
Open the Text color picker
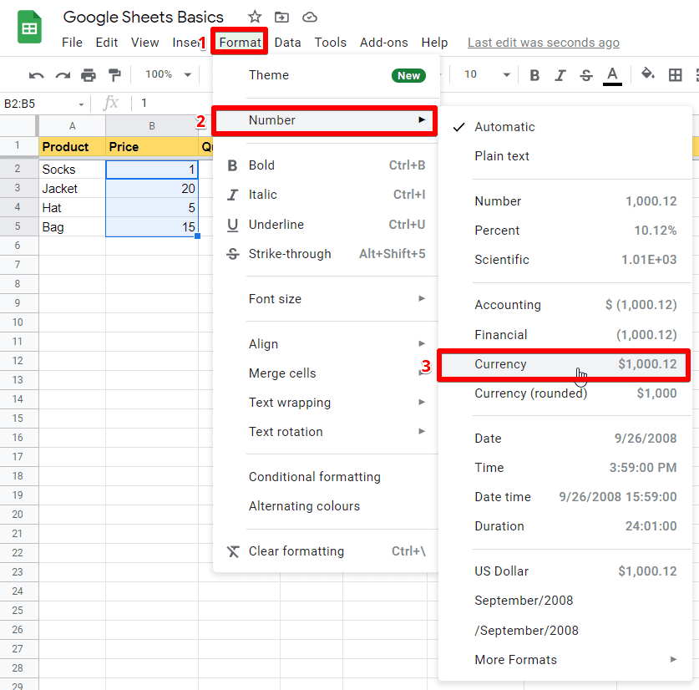click(x=612, y=74)
